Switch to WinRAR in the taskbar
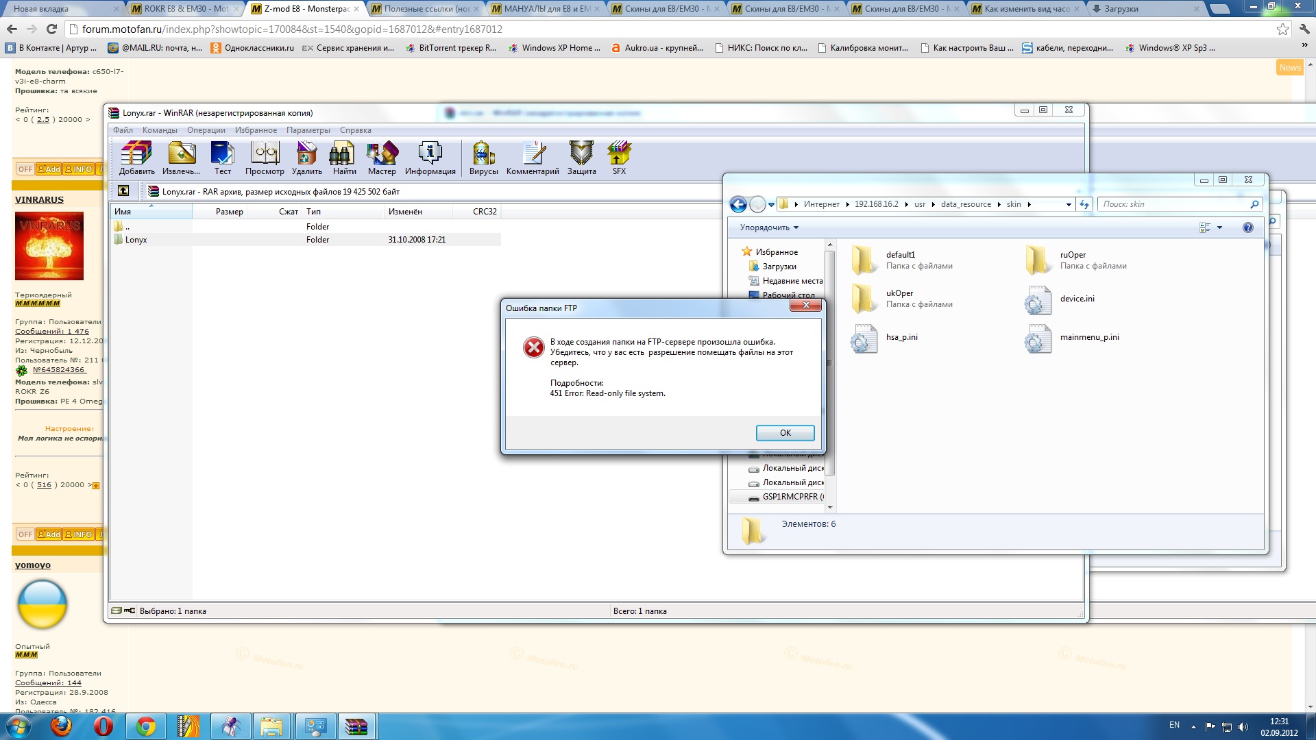1316x740 pixels. click(356, 726)
